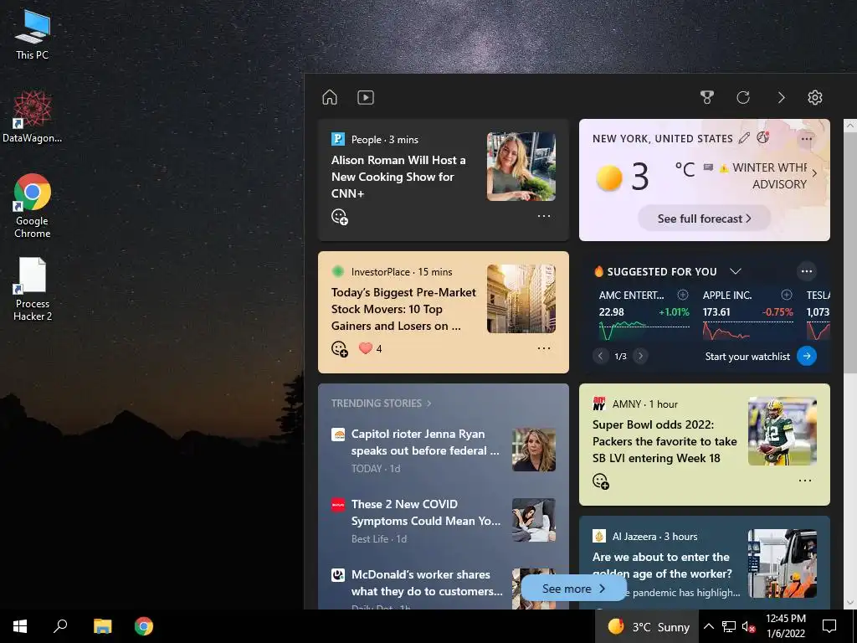
Task: Open Today's Biggest Pre-Market Stock Movers headline
Action: click(x=403, y=309)
